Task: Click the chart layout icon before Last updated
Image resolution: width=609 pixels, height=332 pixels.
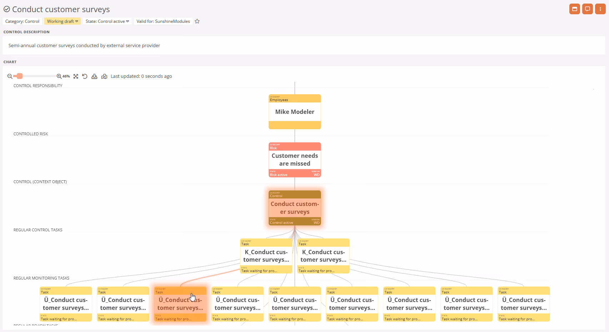Action: click(x=104, y=76)
